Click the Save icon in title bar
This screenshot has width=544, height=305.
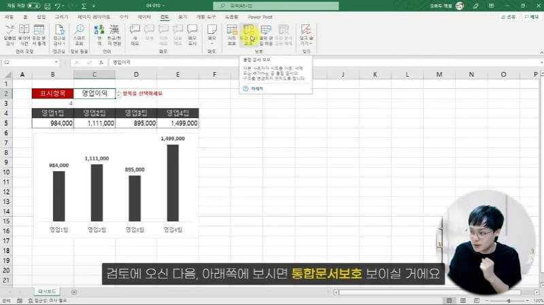tap(48, 6)
